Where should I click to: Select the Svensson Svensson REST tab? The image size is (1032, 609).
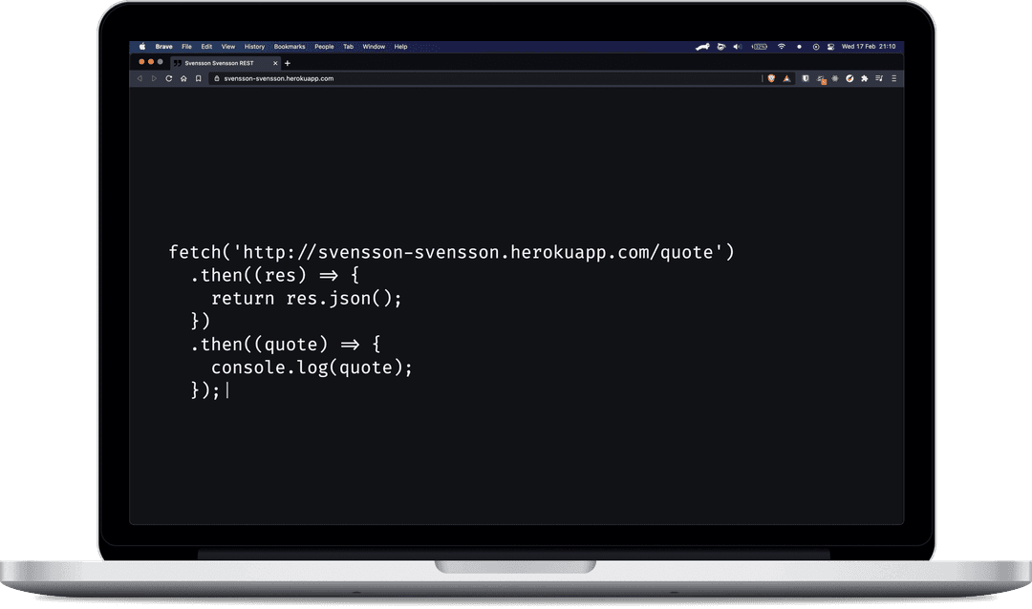226,63
